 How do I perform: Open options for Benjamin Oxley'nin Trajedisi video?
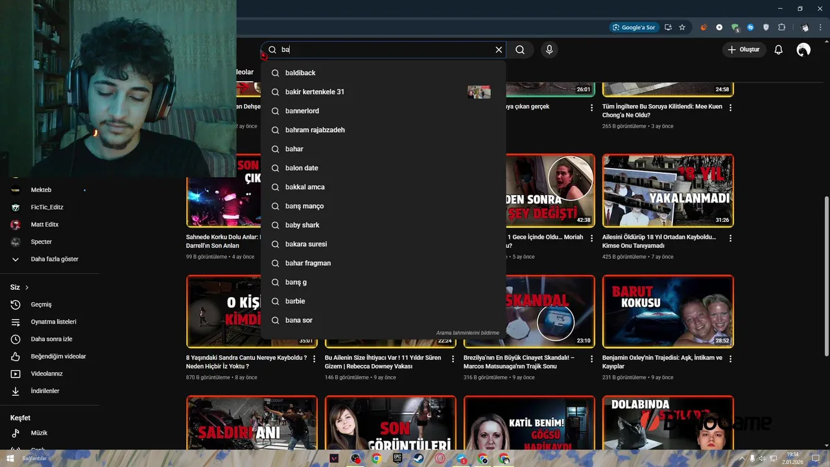pyautogui.click(x=731, y=359)
